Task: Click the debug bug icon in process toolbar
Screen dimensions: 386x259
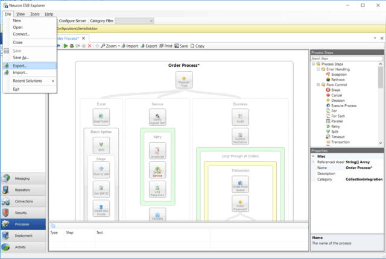Action: [x=72, y=46]
